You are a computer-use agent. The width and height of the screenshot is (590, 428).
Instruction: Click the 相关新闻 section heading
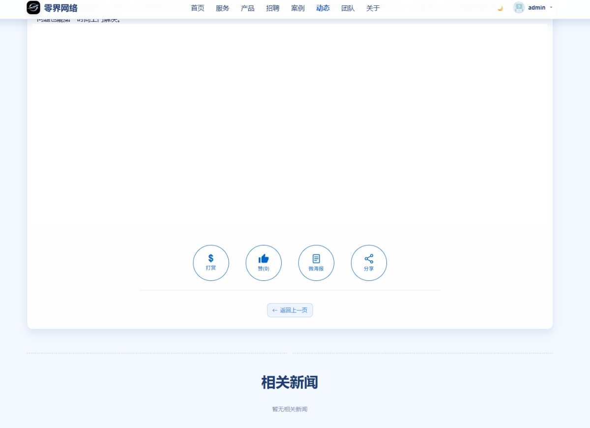pos(290,382)
